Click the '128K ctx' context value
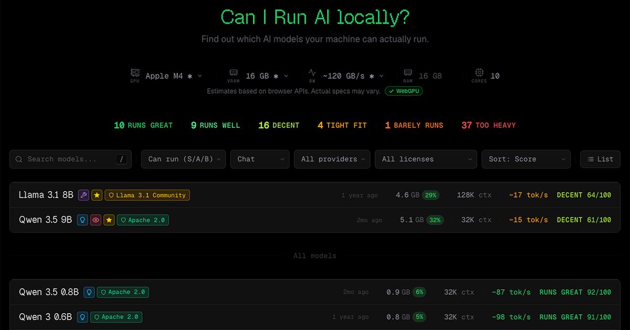The height and width of the screenshot is (330, 630). [474, 195]
